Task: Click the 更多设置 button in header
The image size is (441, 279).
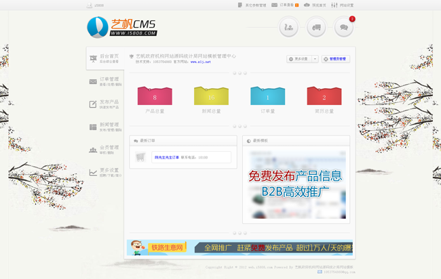Action: (299, 59)
